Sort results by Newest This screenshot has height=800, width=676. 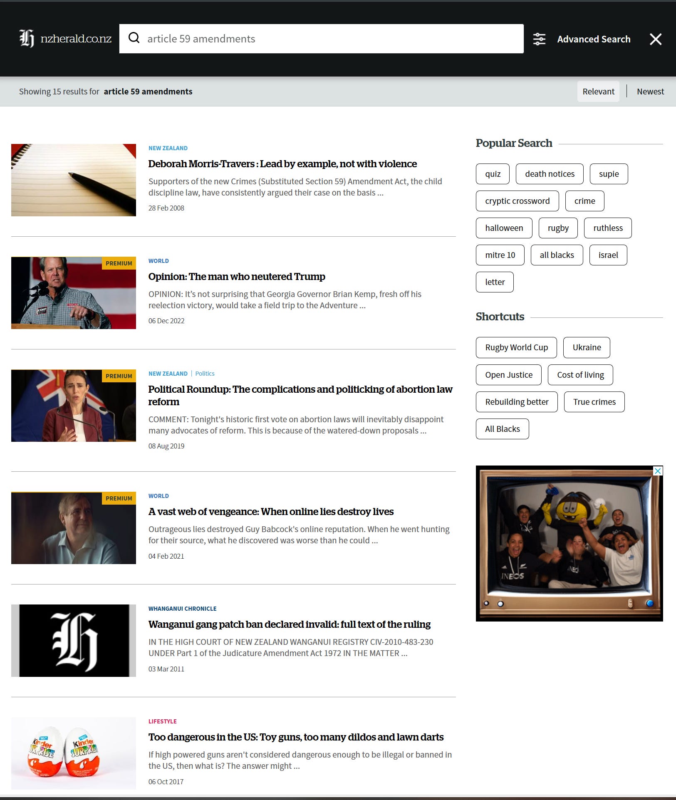click(x=650, y=92)
